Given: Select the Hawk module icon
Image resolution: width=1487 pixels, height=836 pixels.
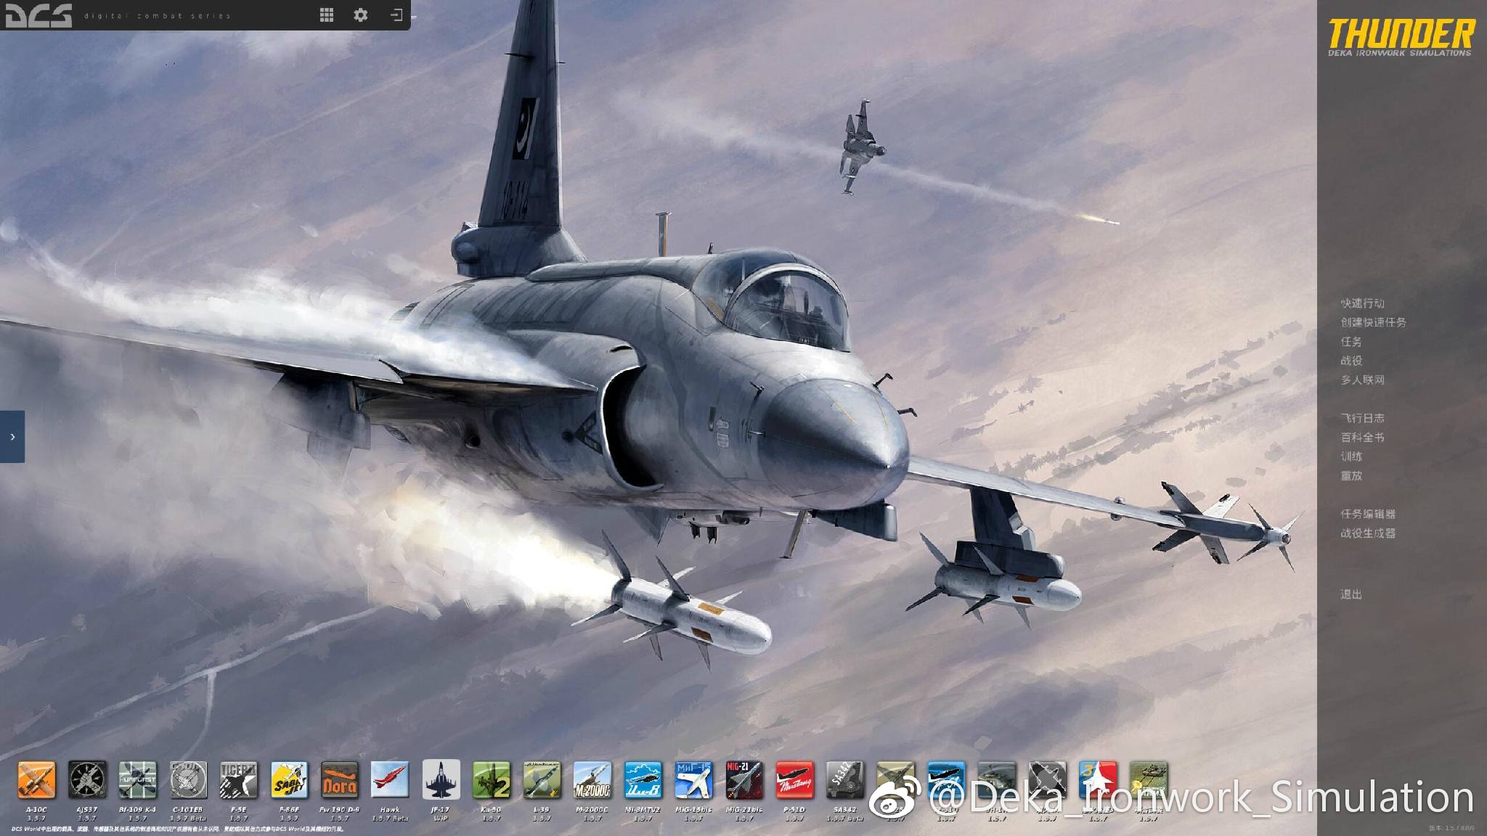Looking at the screenshot, I should pyautogui.click(x=390, y=780).
